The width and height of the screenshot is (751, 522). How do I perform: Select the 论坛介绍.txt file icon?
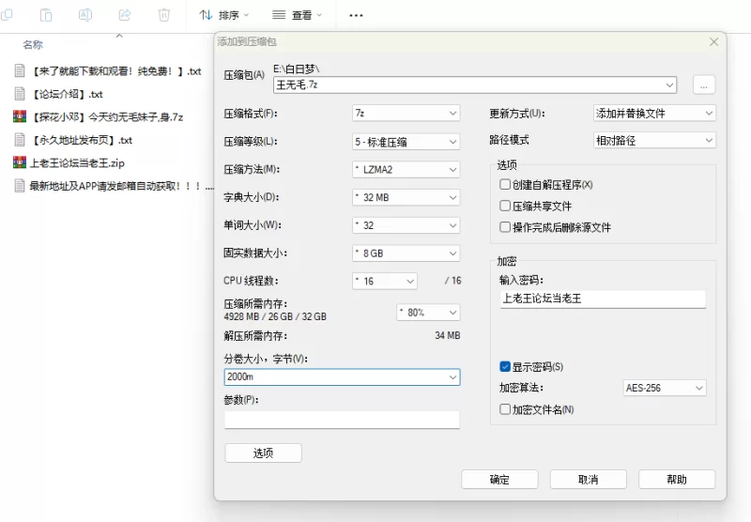click(x=19, y=94)
